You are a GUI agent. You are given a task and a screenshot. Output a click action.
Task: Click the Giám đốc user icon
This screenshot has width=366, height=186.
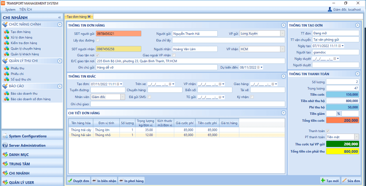click(330, 9)
